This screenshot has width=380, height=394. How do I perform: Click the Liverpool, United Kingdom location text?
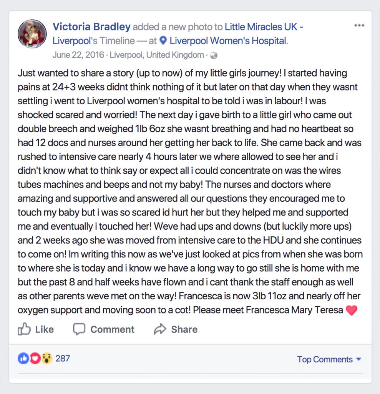(x=157, y=55)
